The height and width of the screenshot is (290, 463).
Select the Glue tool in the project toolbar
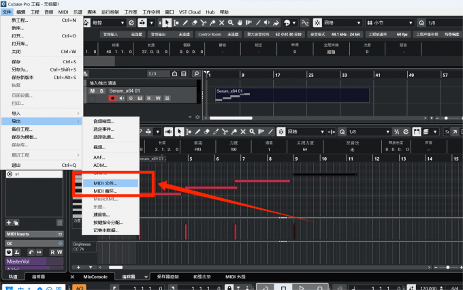point(212,22)
